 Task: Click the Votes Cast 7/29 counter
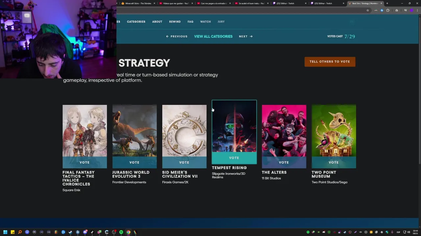pos(341,36)
